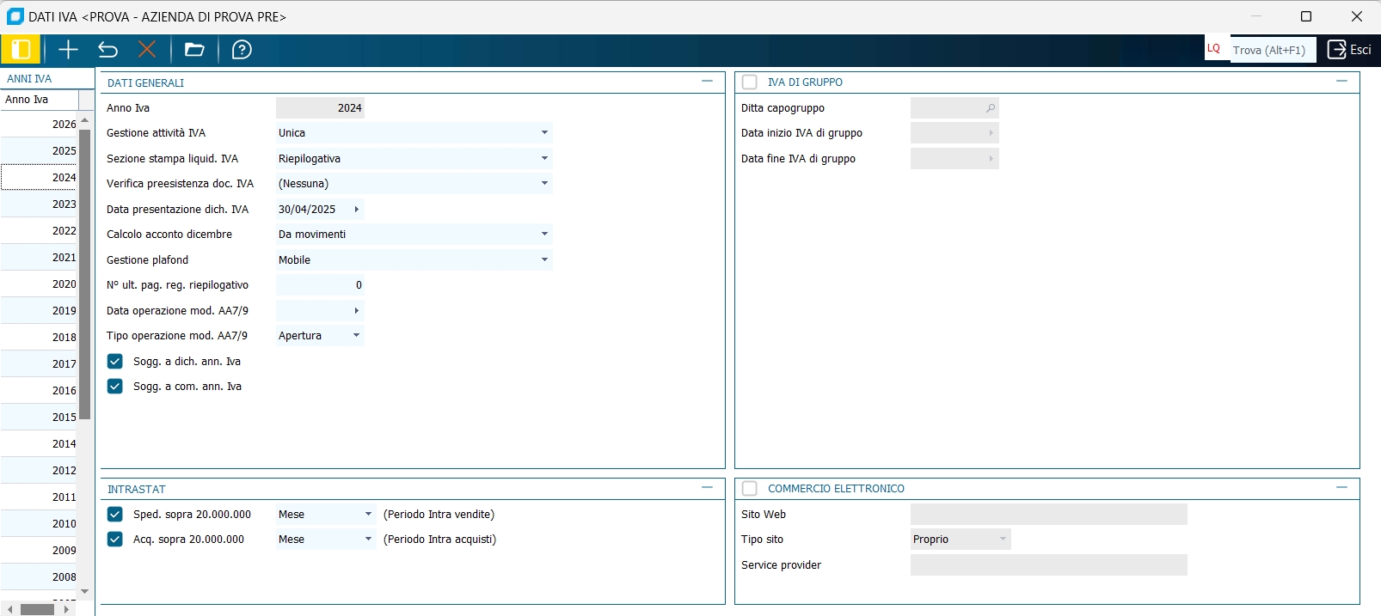Screen dimensions: 1381x616
Task: Select year 2017 in Anni IVA list
Action: (40, 364)
